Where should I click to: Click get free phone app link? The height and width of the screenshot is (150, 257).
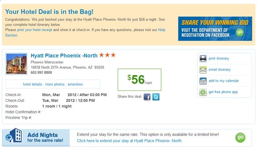[x=223, y=92]
